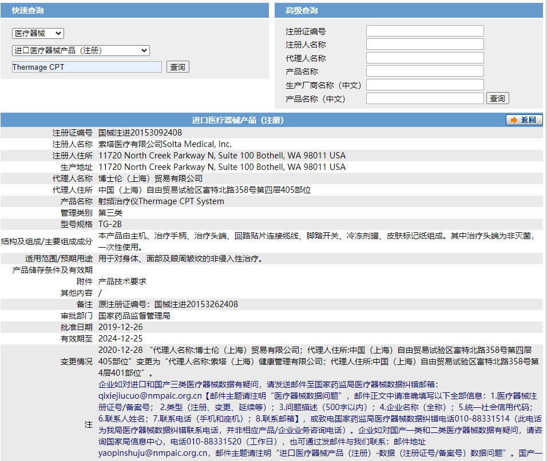
Task: Click the 产品储存条件及有效期 row label
Action: [52, 271]
